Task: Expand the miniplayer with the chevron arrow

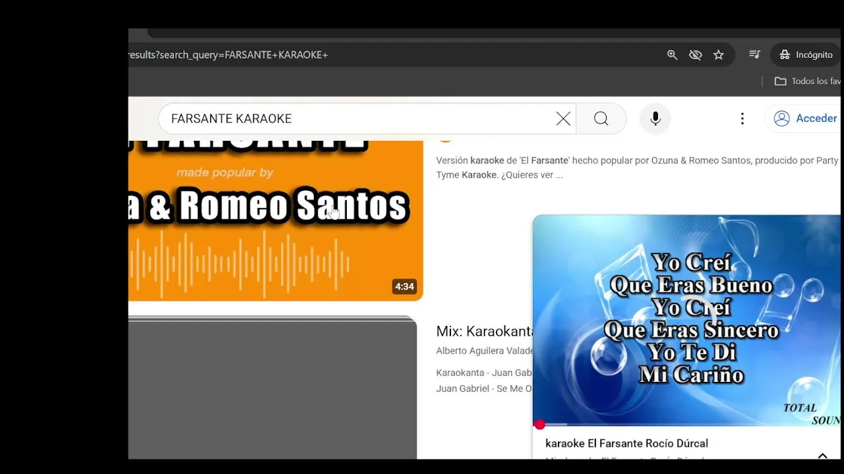Action: 822,455
